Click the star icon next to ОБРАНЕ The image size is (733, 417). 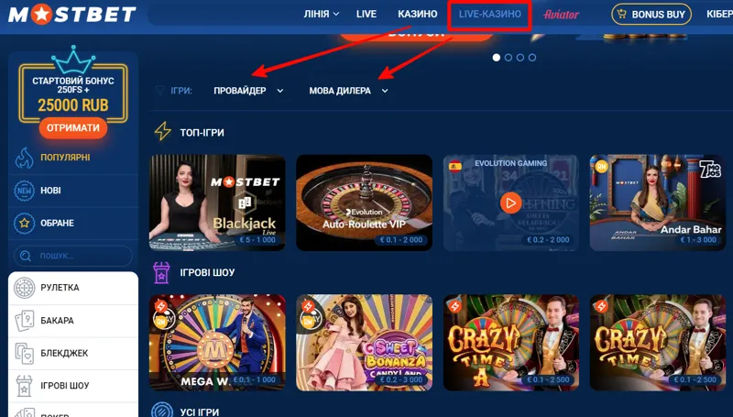(25, 224)
